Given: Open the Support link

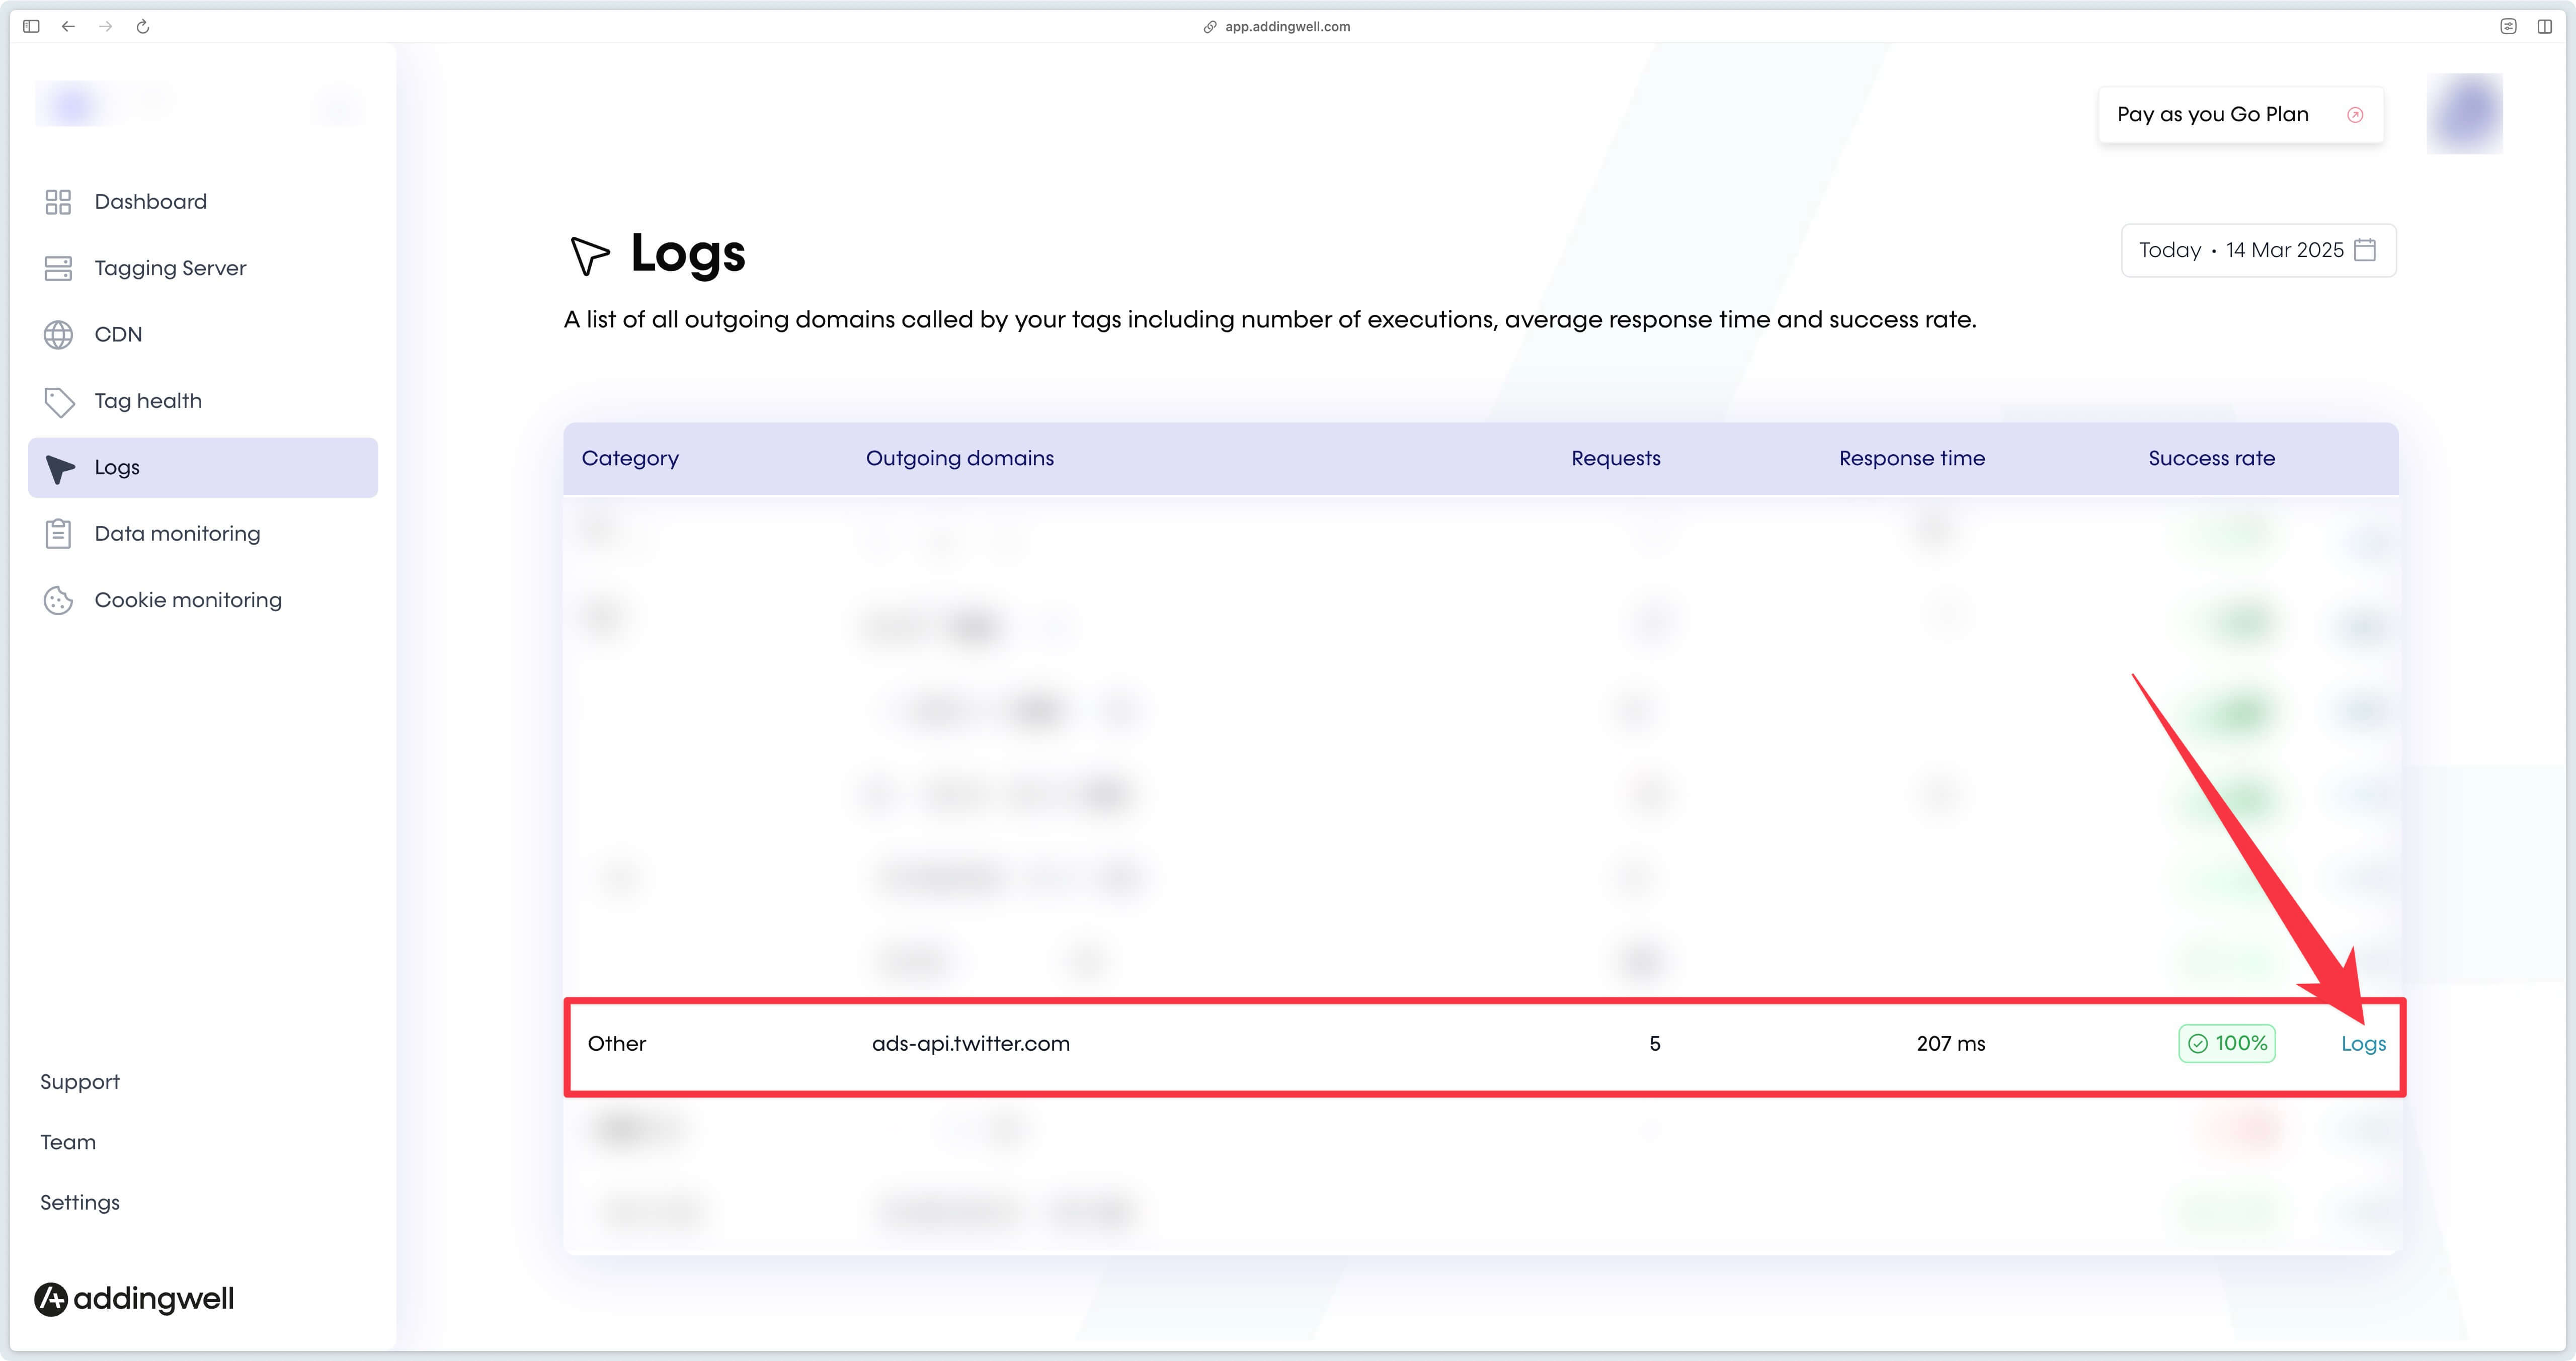Looking at the screenshot, I should [80, 1082].
